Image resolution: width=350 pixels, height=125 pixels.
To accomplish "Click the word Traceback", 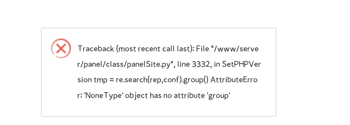I will pyautogui.click(x=96, y=49).
